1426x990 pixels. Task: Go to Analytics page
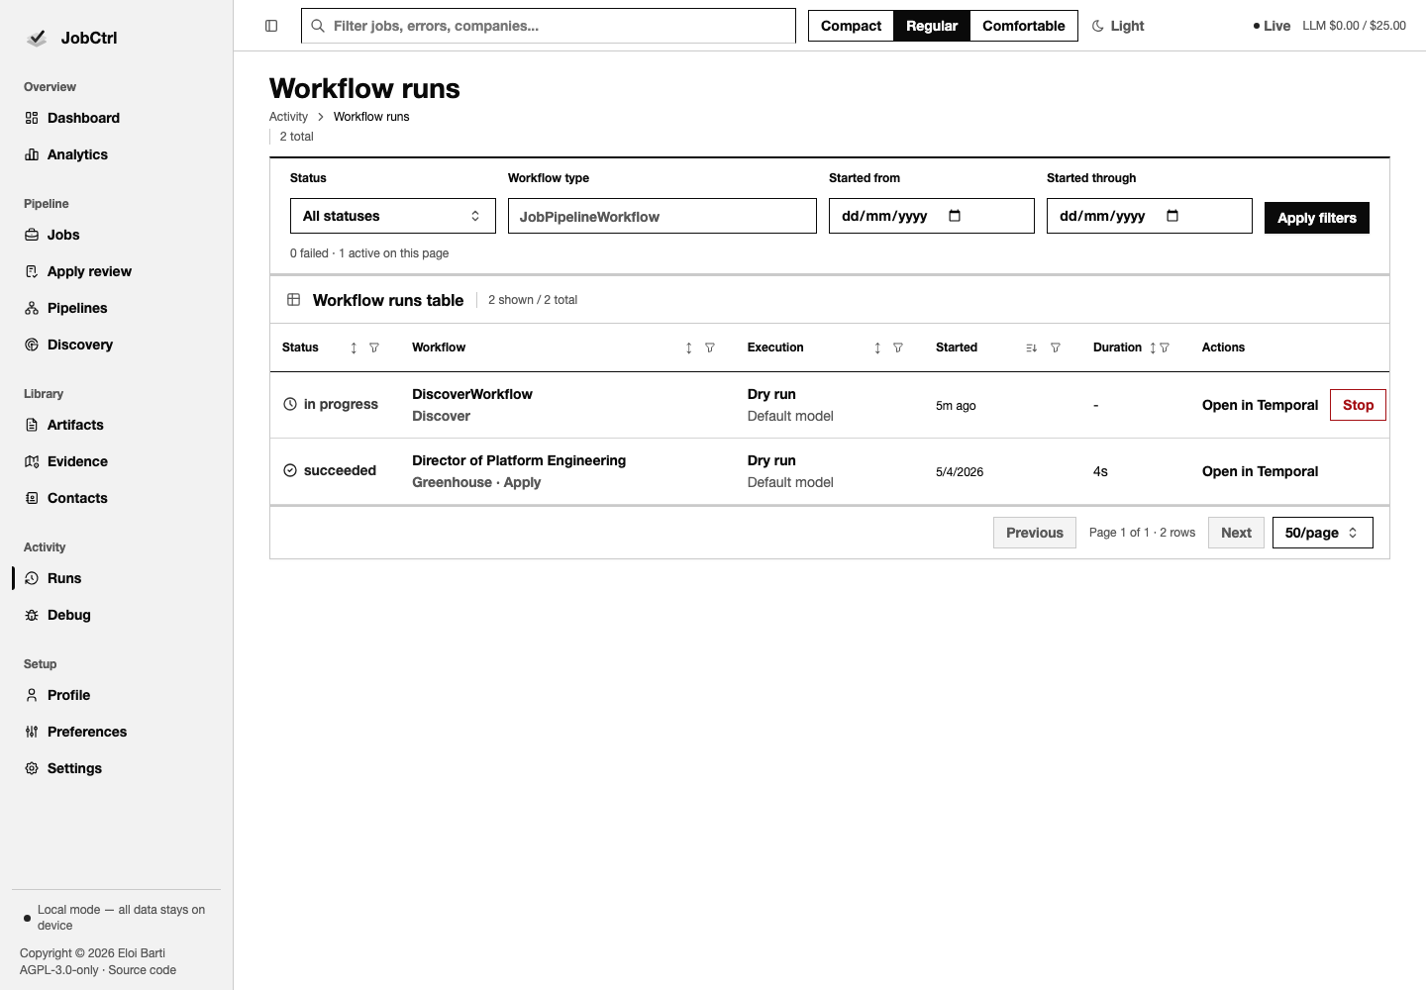pyautogui.click(x=117, y=154)
